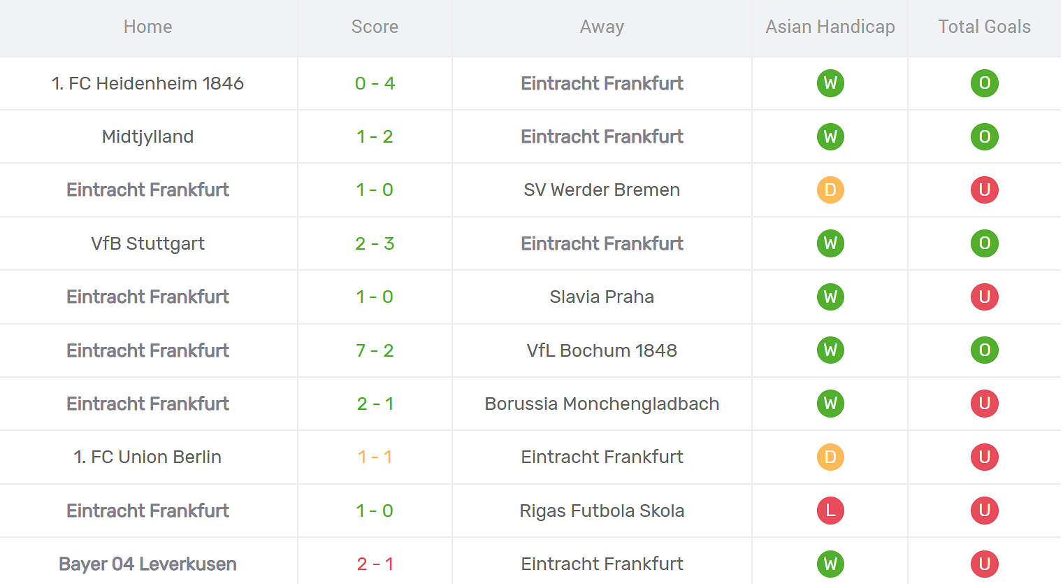Click the Asian Handicap W badge for Heidenheim match
This screenshot has height=584, width=1063.
point(830,83)
